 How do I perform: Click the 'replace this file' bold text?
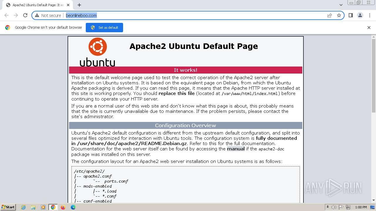click(x=177, y=93)
